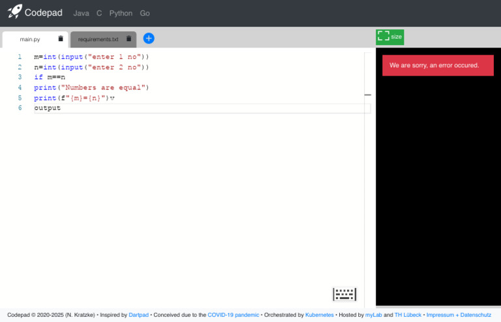Click line number 6 in the gutter
Image resolution: width=501 pixels, height=322 pixels.
click(x=20, y=108)
